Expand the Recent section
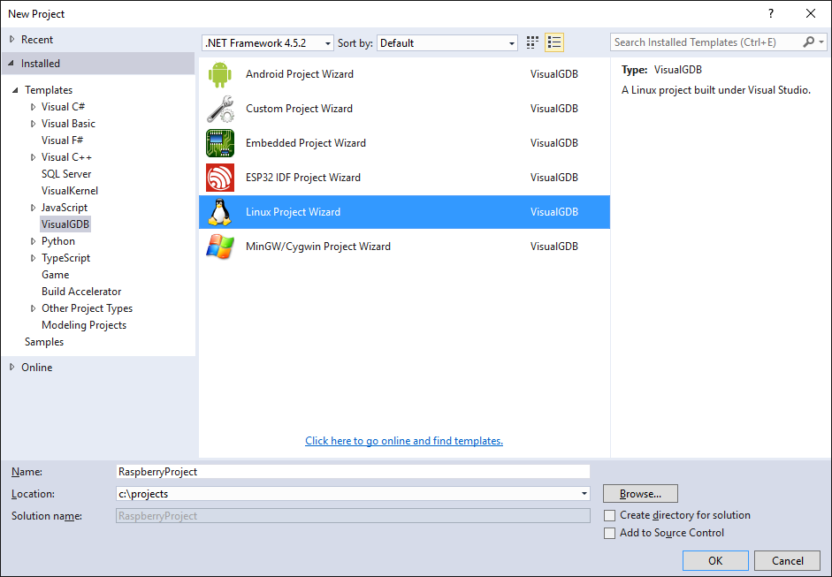The height and width of the screenshot is (577, 832). [11, 39]
